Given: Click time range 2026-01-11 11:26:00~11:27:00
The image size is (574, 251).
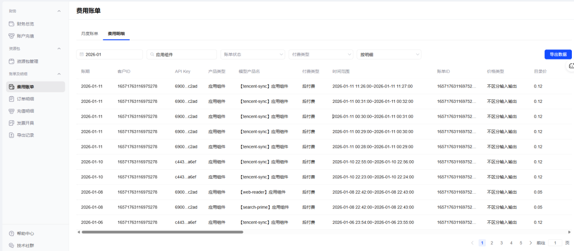Looking at the screenshot, I should tap(372, 86).
